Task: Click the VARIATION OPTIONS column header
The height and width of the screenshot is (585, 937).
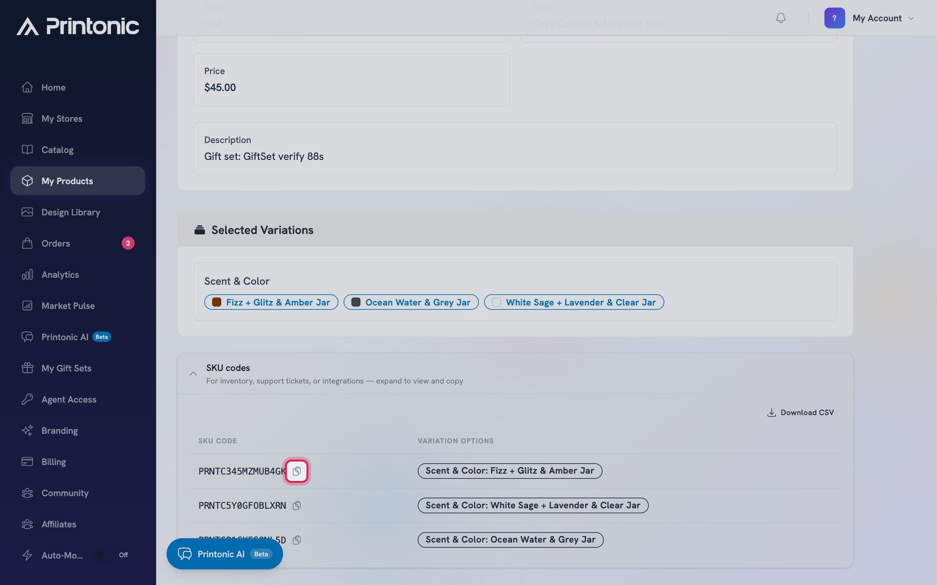Action: (x=455, y=441)
